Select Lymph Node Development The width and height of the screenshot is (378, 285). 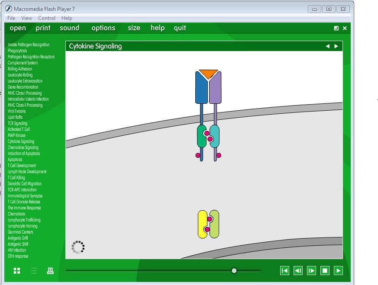(27, 172)
